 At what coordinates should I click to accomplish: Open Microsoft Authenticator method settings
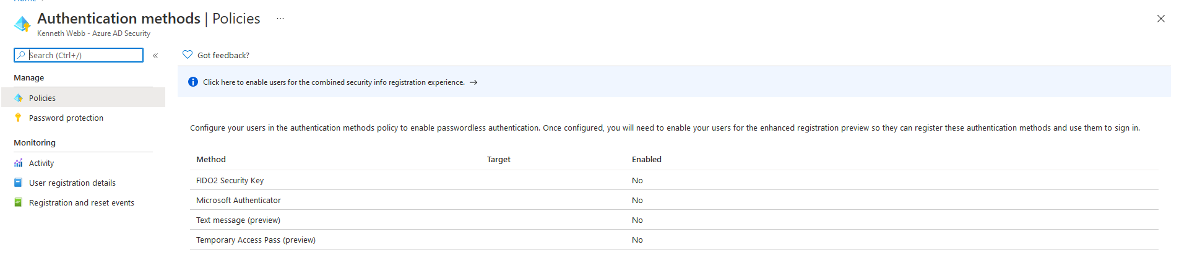point(238,200)
